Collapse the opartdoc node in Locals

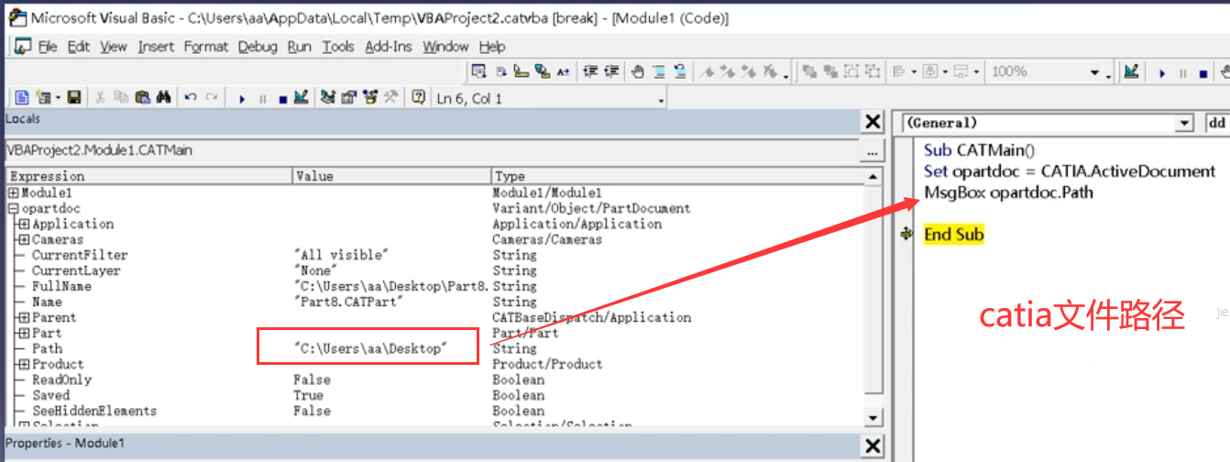click(x=13, y=209)
